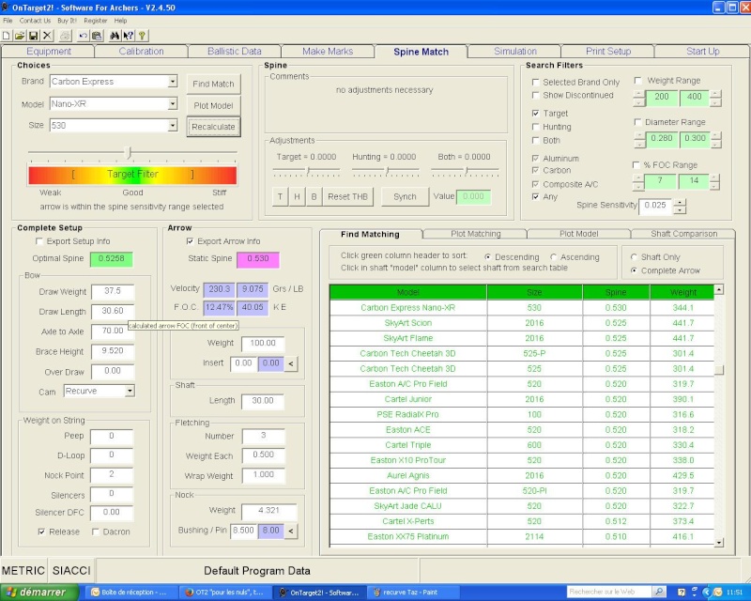Click the Hunting adjustment slider
The height and width of the screenshot is (601, 751).
[386, 171]
